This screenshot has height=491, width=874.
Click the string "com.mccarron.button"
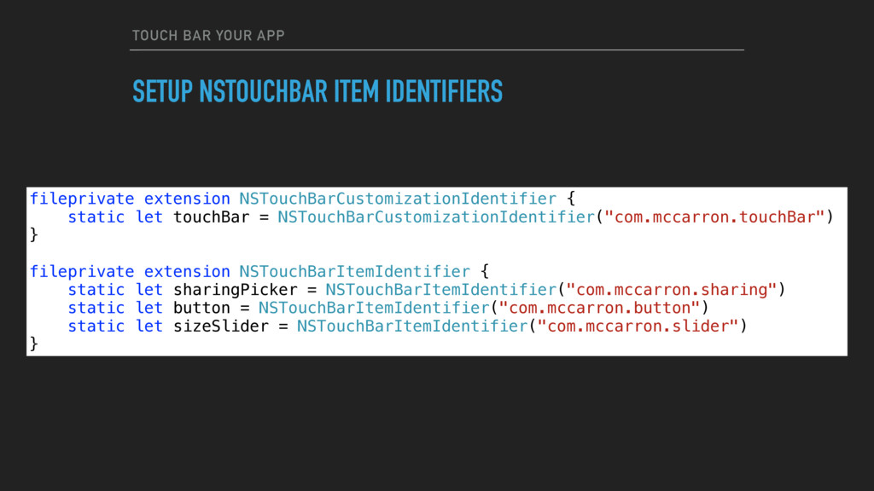(x=599, y=308)
